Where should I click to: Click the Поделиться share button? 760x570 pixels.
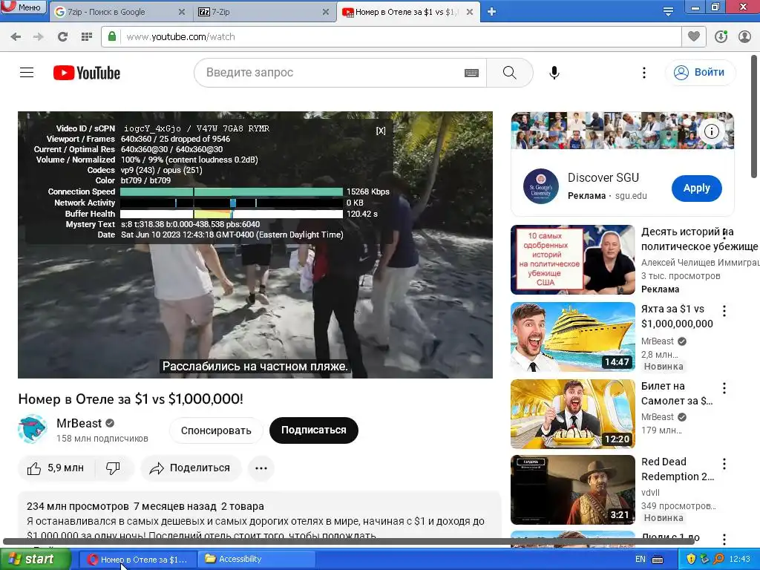pyautogui.click(x=191, y=468)
